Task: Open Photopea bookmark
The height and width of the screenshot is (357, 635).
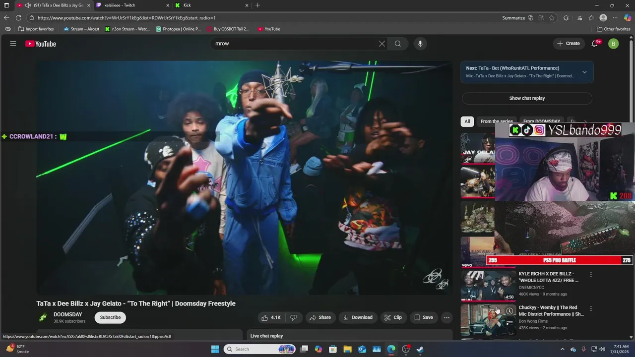Action: (x=179, y=29)
